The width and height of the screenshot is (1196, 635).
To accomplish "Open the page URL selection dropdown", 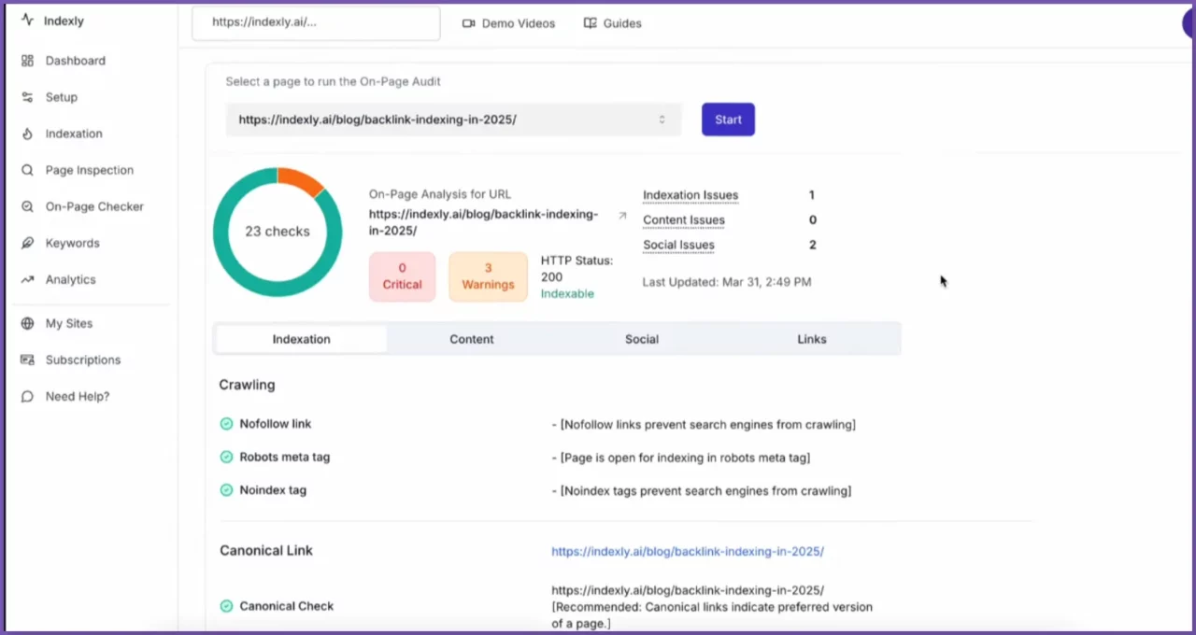I will pos(453,120).
